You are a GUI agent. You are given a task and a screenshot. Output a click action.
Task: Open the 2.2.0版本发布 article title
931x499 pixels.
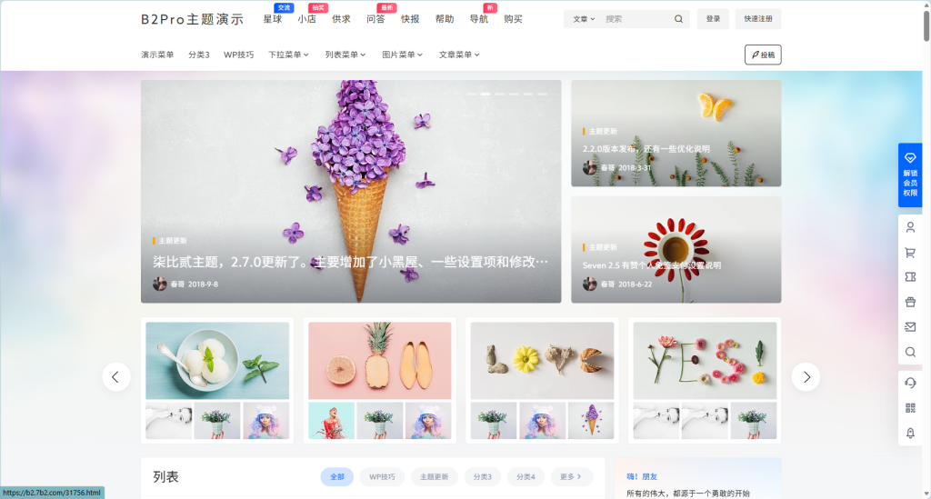coord(646,149)
